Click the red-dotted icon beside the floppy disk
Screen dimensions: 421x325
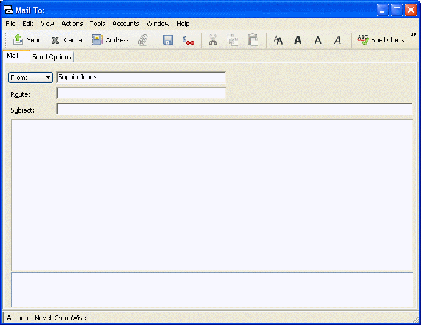[188, 40]
